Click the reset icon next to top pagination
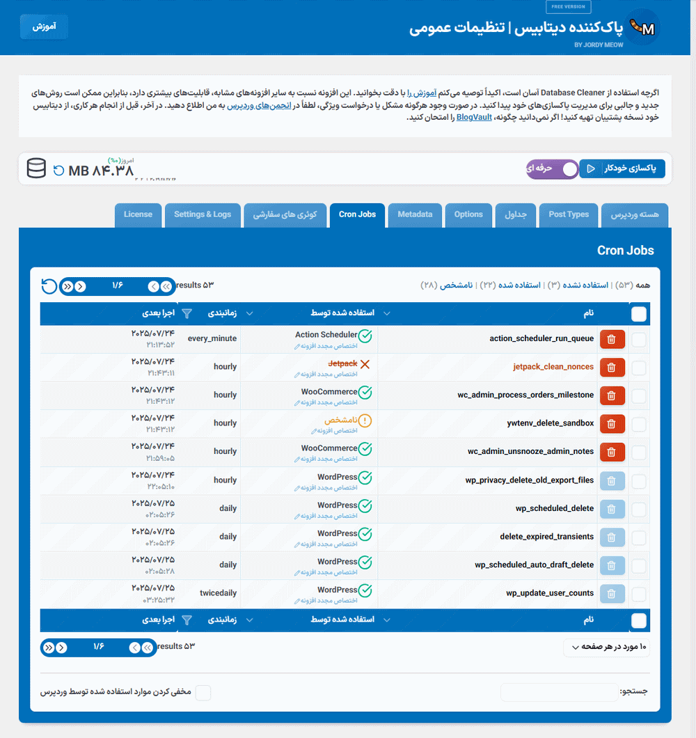The height and width of the screenshot is (738, 696). (49, 286)
